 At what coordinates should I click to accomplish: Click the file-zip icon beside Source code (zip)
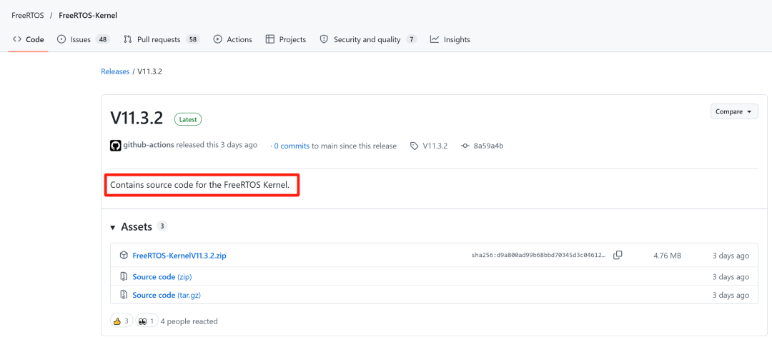coord(124,276)
